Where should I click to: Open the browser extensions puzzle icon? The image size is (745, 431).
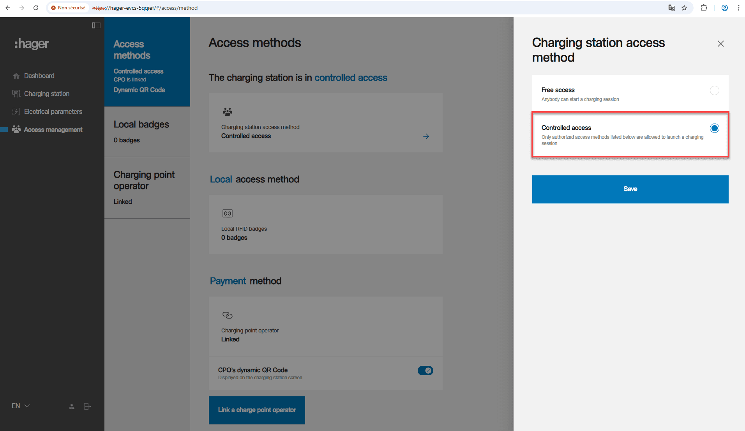tap(704, 8)
